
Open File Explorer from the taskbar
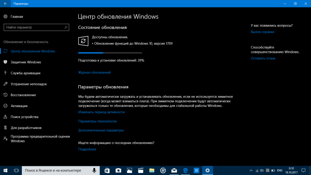point(152,170)
